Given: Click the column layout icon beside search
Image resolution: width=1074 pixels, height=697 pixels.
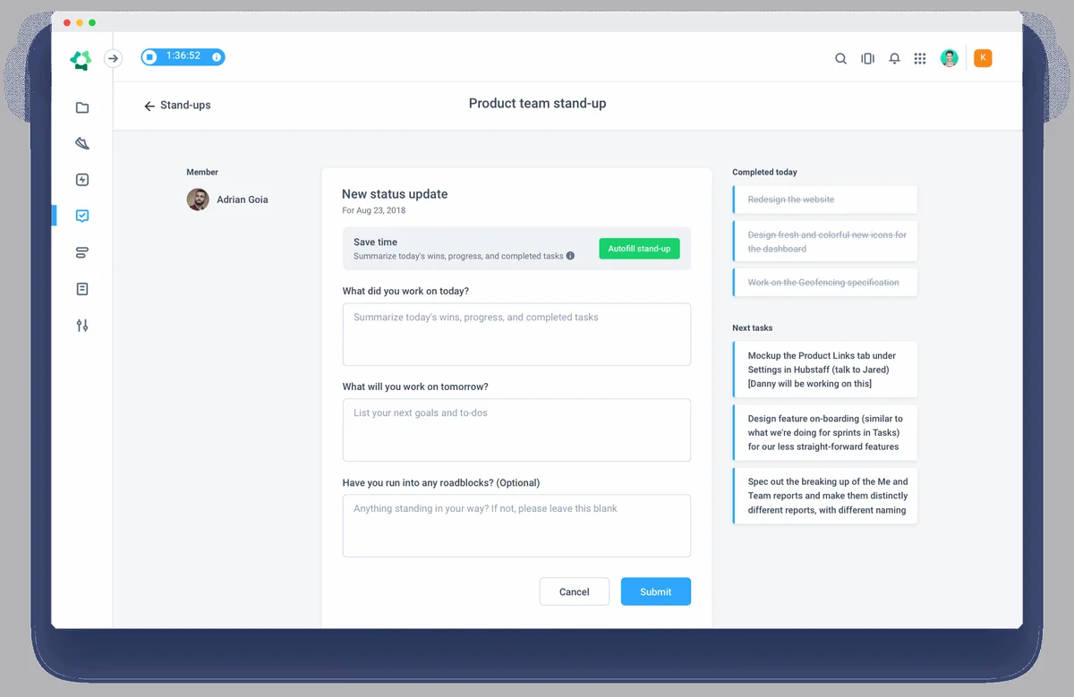Looking at the screenshot, I should [867, 59].
